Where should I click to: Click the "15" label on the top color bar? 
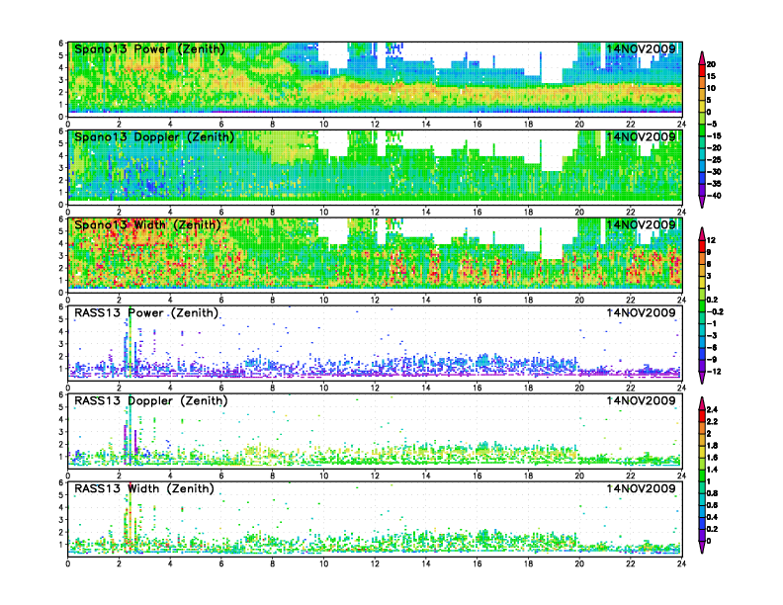tap(711, 76)
